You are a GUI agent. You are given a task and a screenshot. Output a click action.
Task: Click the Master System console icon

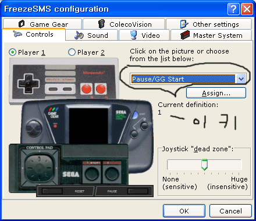[185, 35]
